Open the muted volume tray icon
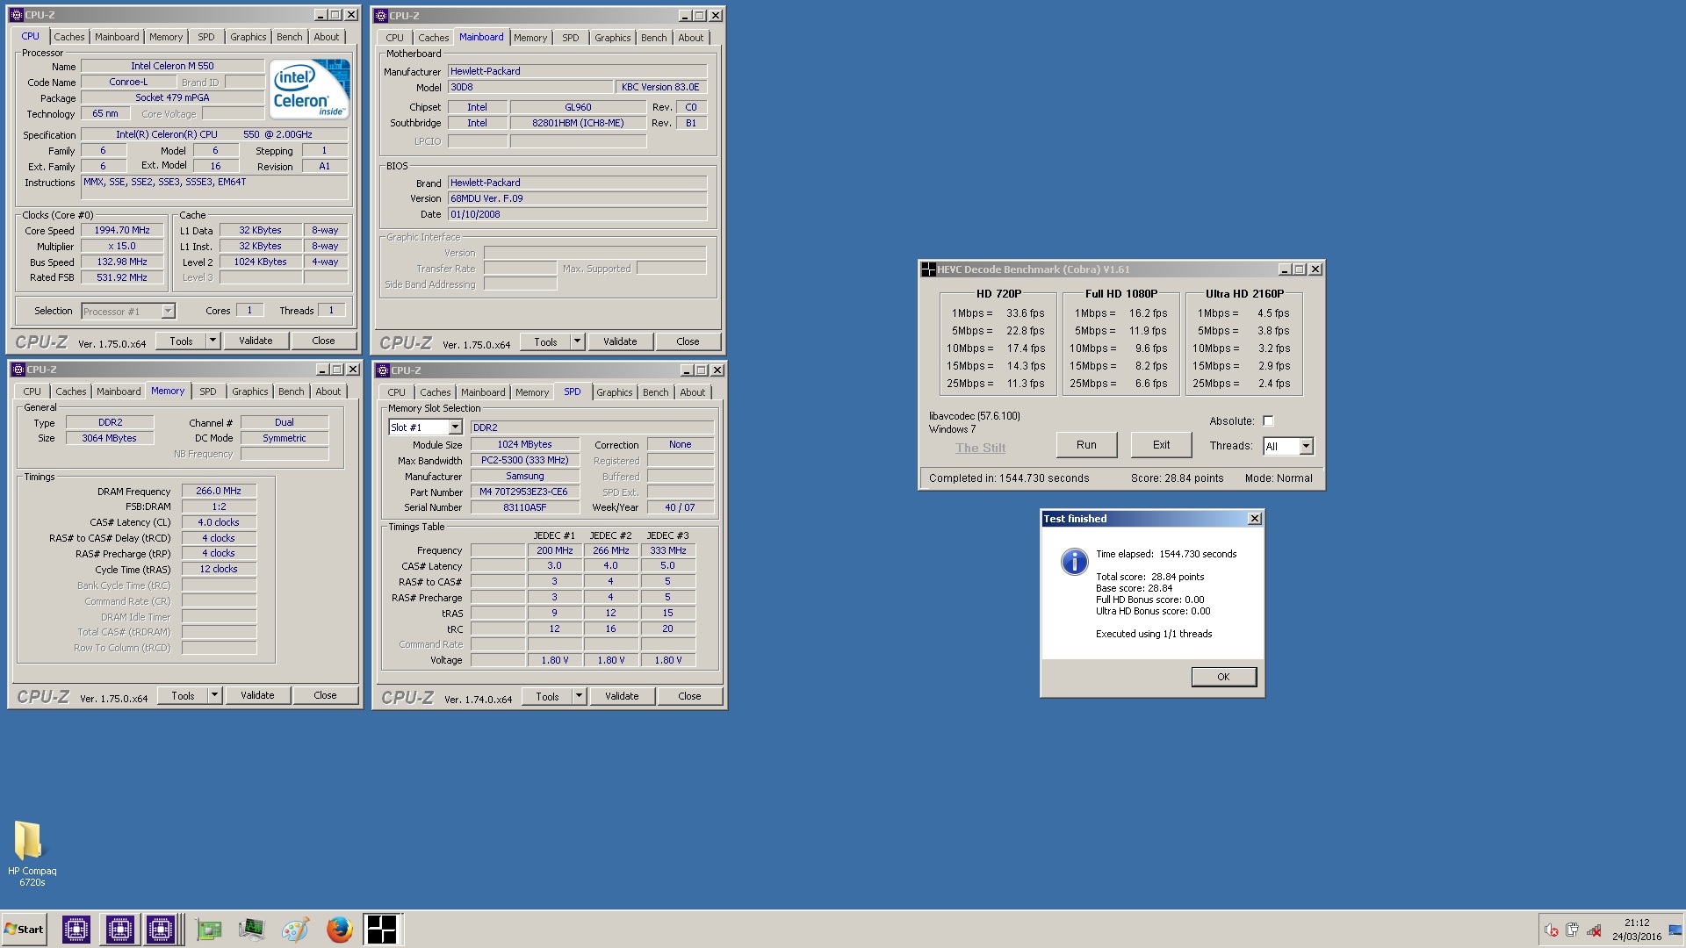Viewport: 1686px width, 948px height. pos(1552,930)
